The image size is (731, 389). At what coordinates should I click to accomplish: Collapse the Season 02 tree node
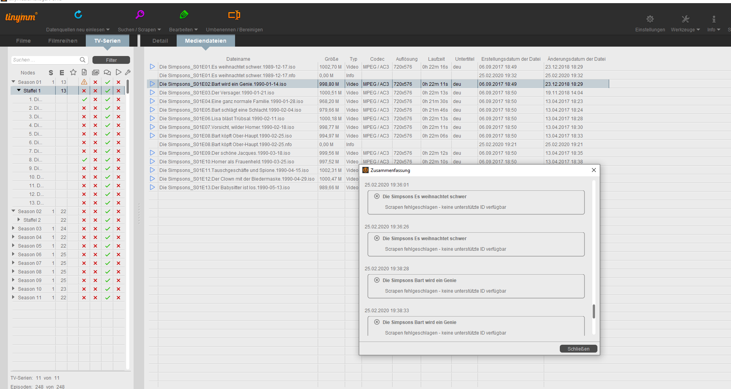coord(14,211)
